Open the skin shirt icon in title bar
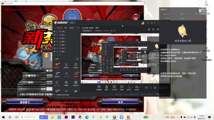Screen dimensions: 214x120 click(x=155, y=23)
